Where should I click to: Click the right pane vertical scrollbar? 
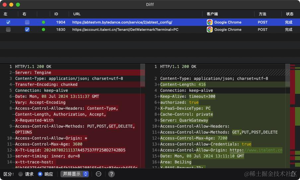(288, 76)
